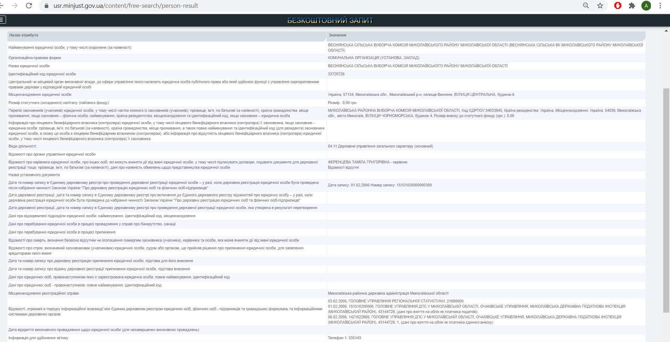
Task: Select Дата запису: 01.02.2006 record value
Action: 380,185
